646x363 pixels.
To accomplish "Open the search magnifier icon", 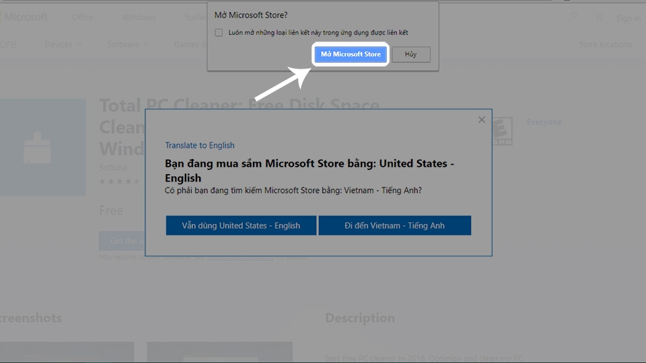I will pyautogui.click(x=573, y=17).
